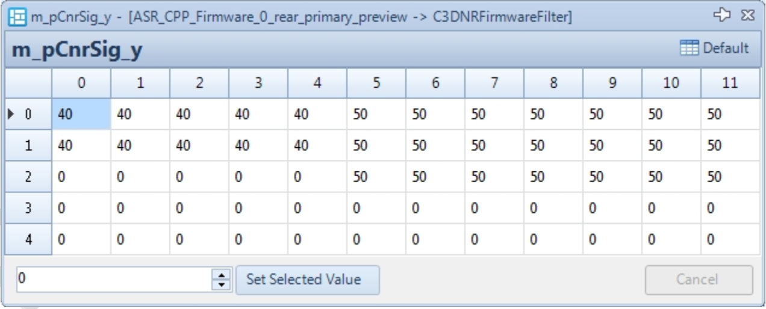This screenshot has height=309, width=766.
Task: Select cell at row 4 column 11
Action: point(730,239)
